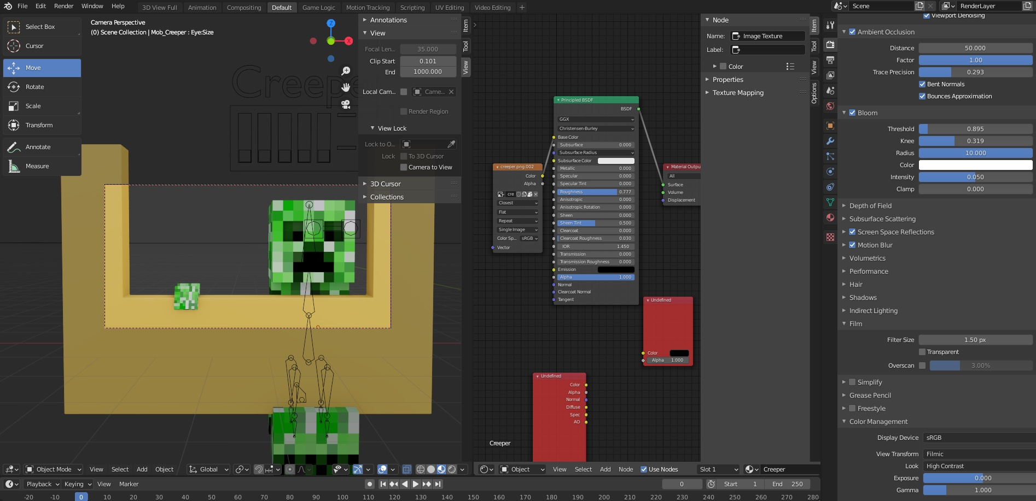This screenshot has width=1036, height=501.
Task: Jump to the end frame
Action: pos(438,484)
